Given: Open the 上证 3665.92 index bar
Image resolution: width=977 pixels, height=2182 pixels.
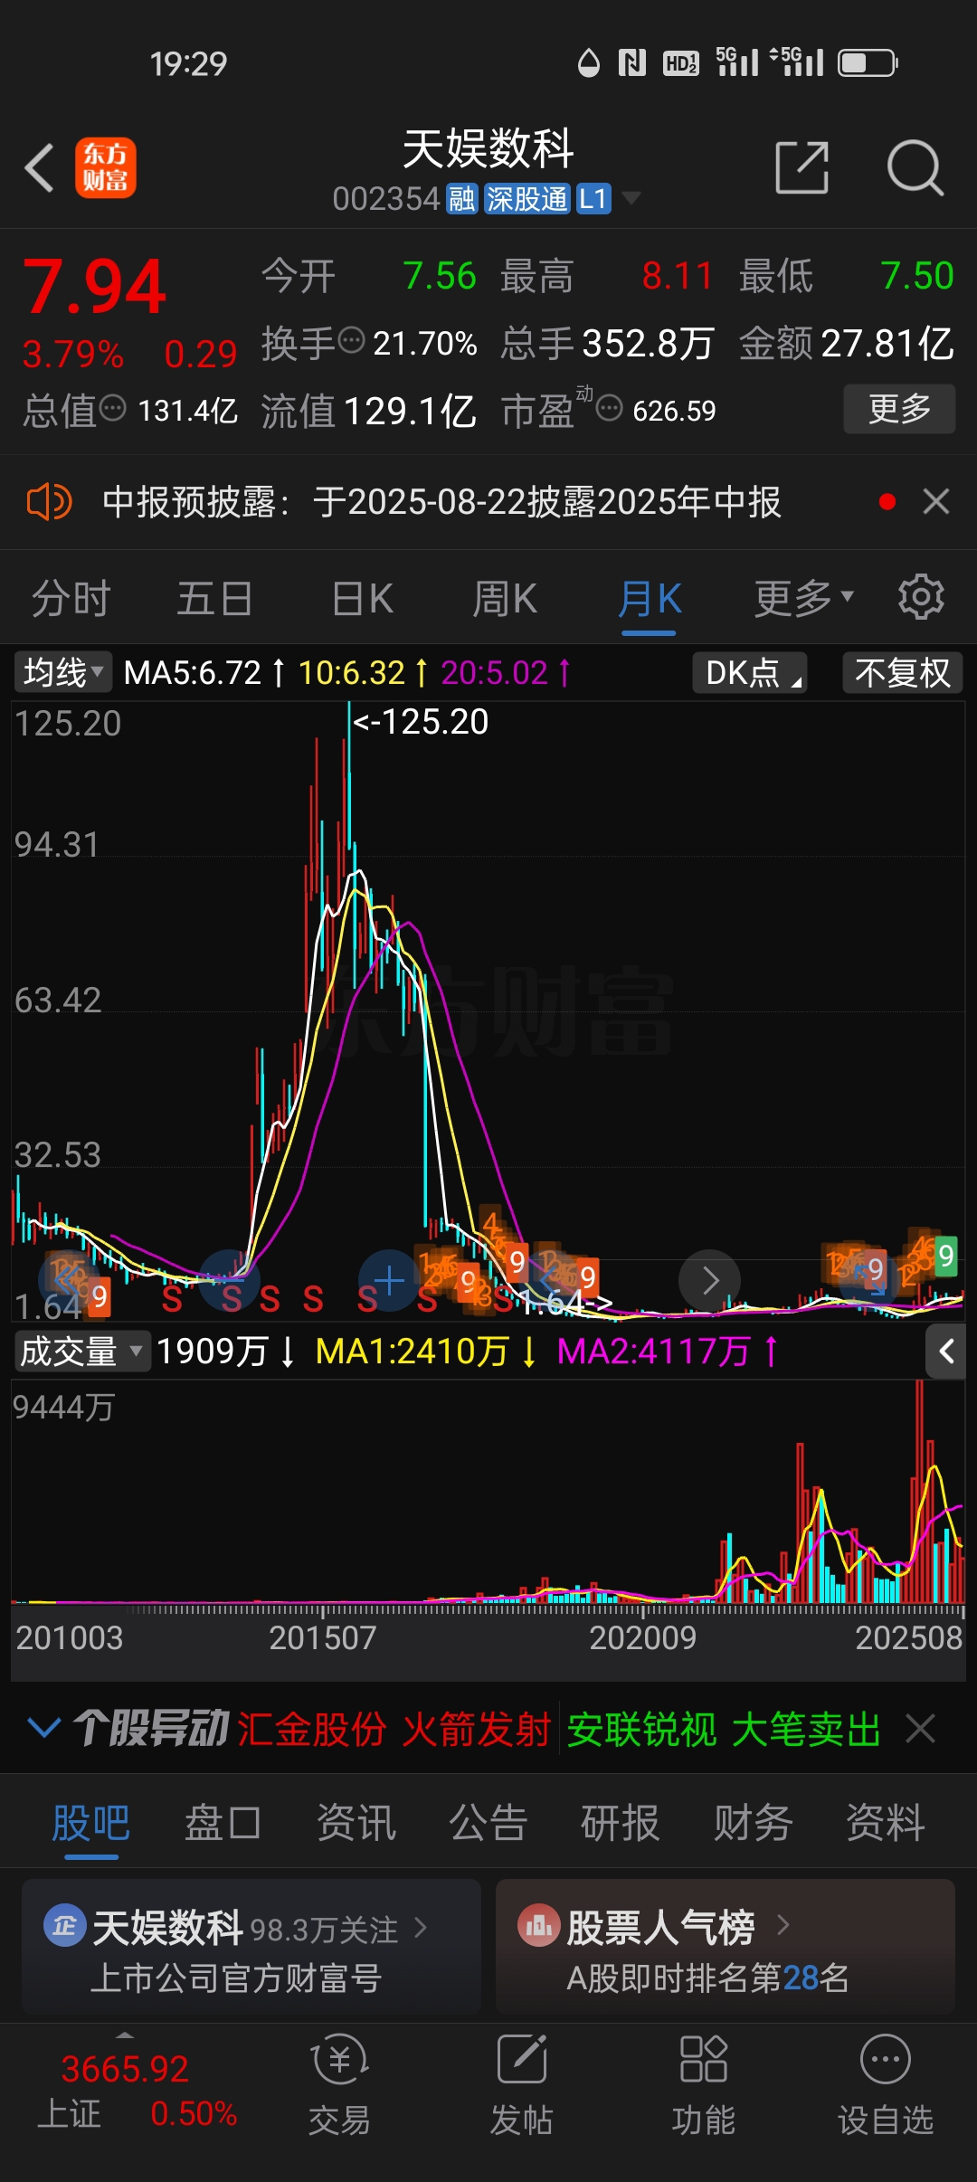Looking at the screenshot, I should pos(137,2092).
